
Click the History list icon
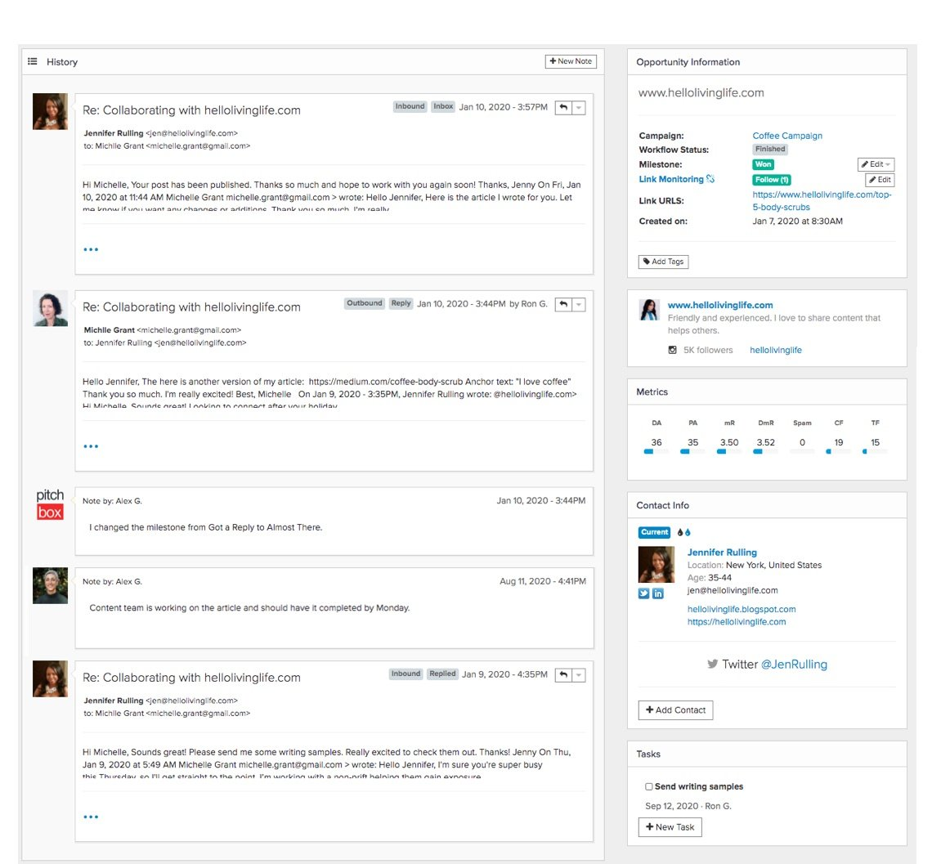click(x=33, y=61)
